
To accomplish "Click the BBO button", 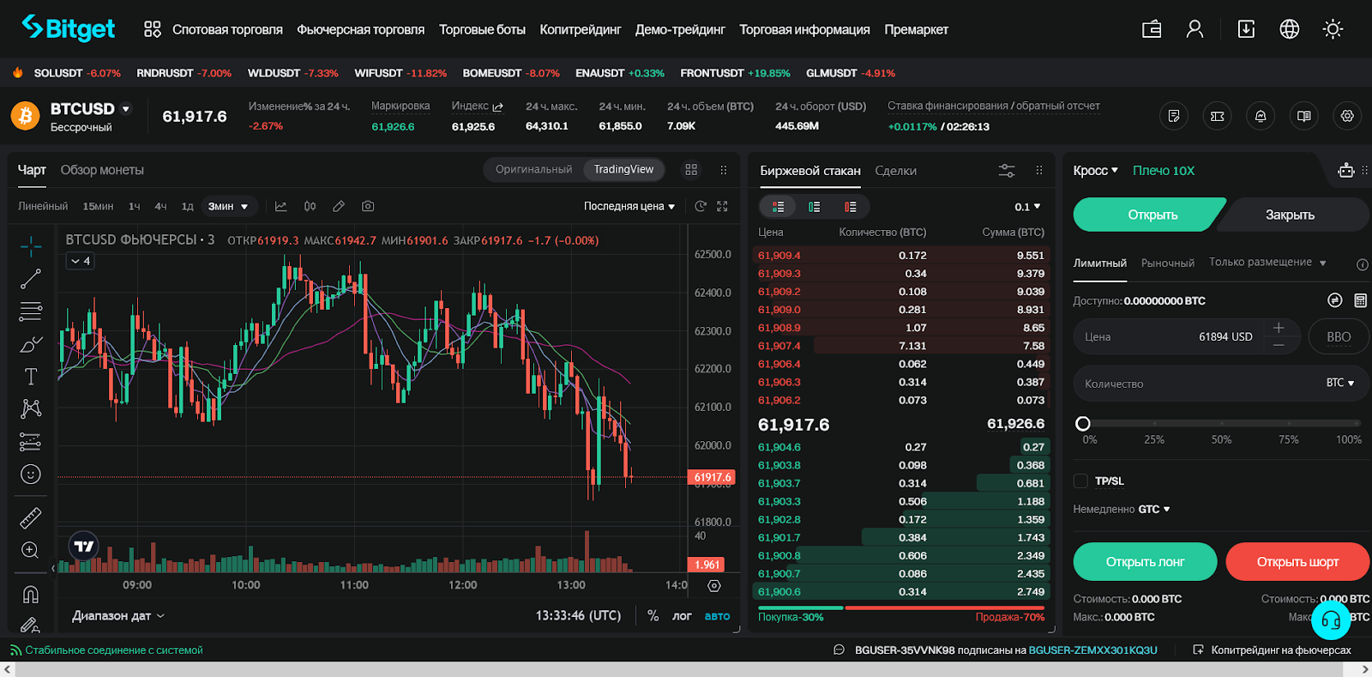I will pyautogui.click(x=1339, y=337).
